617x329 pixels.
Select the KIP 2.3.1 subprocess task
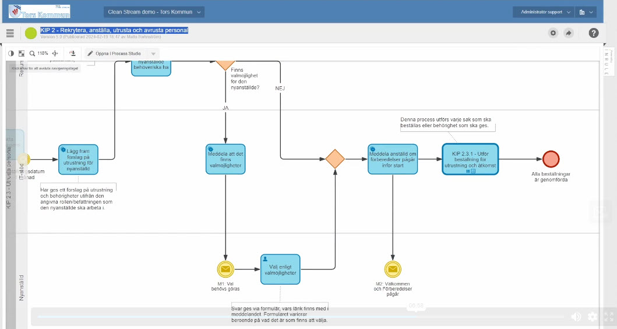(x=470, y=159)
